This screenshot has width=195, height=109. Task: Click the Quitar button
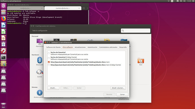pos(79,88)
